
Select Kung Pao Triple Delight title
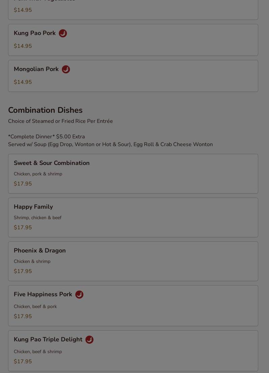tap(48, 339)
